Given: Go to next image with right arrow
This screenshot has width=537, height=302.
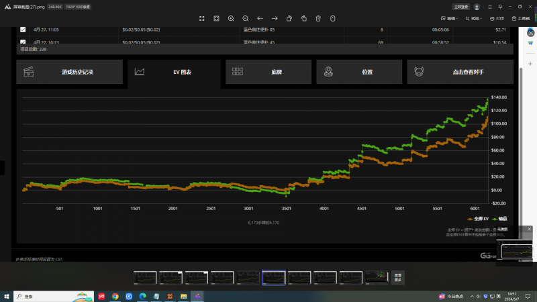Looking at the screenshot, I should [x=275, y=18].
